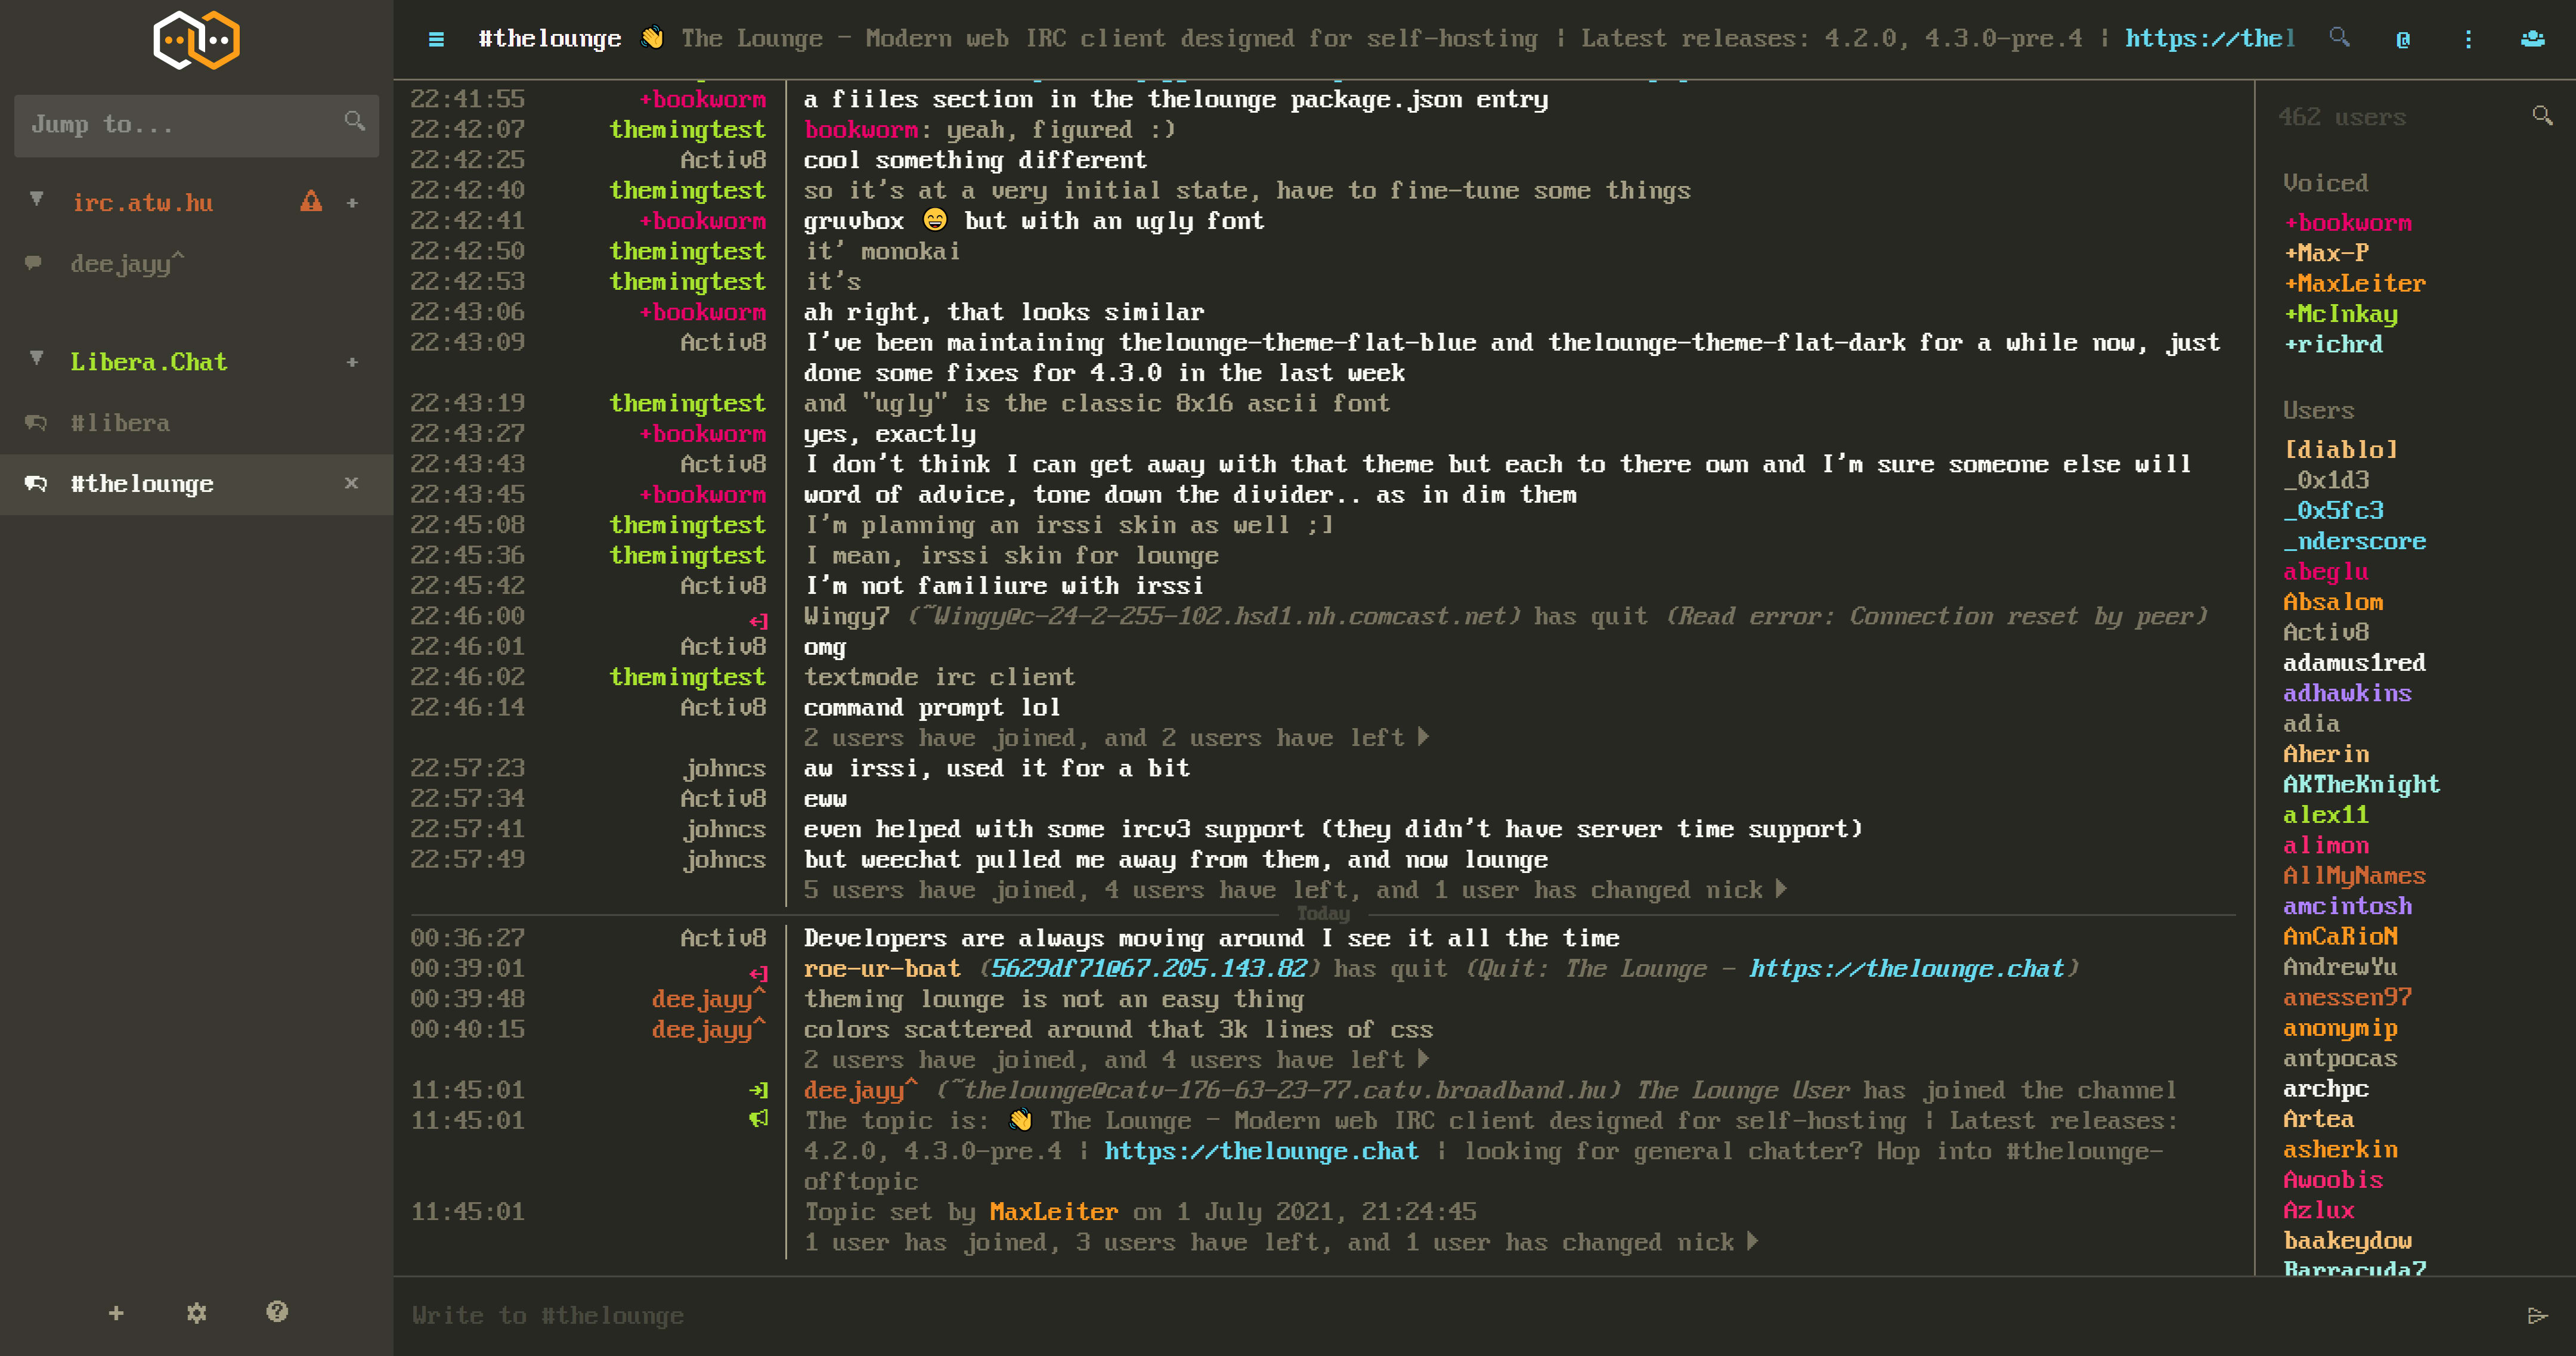Click the search icon in user list
This screenshot has height=1356, width=2576.
pos(2542,116)
